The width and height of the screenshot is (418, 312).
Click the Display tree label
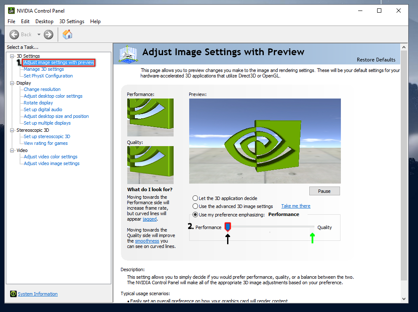click(x=24, y=83)
